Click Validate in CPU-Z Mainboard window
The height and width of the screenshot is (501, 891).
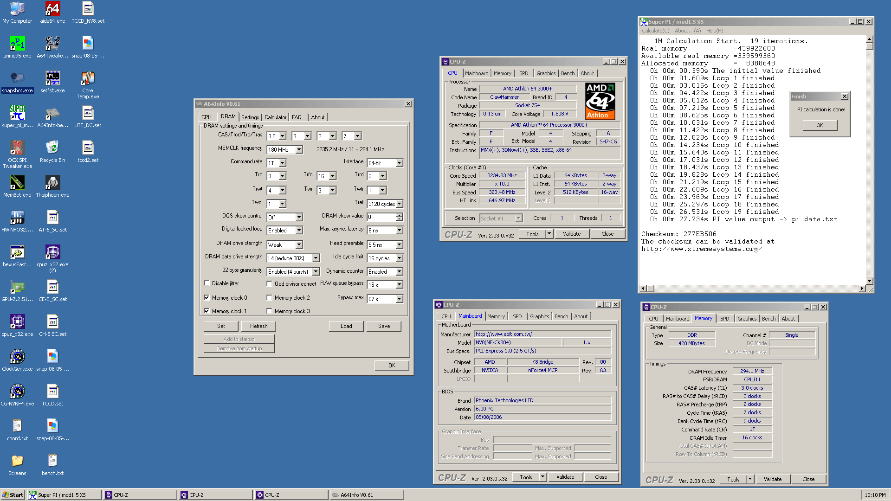pyautogui.click(x=565, y=477)
